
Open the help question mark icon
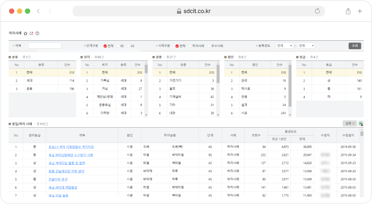[x=37, y=33]
